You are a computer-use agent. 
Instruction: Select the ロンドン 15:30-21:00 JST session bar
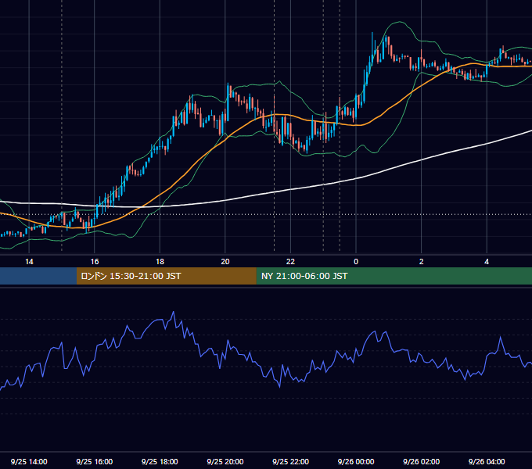(x=166, y=276)
